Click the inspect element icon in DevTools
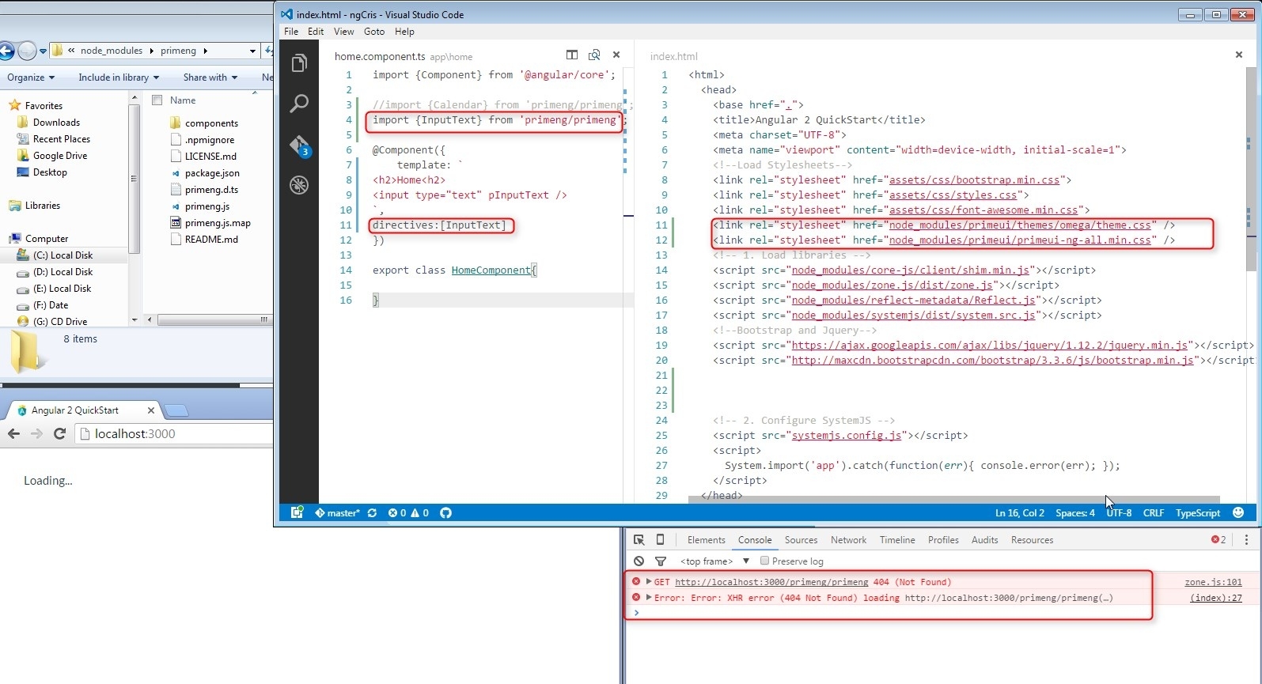Image resolution: width=1262 pixels, height=684 pixels. (x=639, y=539)
